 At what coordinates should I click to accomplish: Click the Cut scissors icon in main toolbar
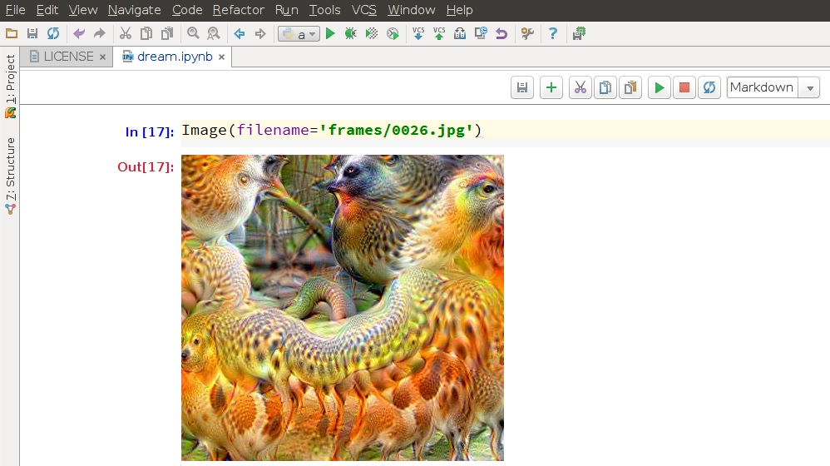pyautogui.click(x=126, y=34)
